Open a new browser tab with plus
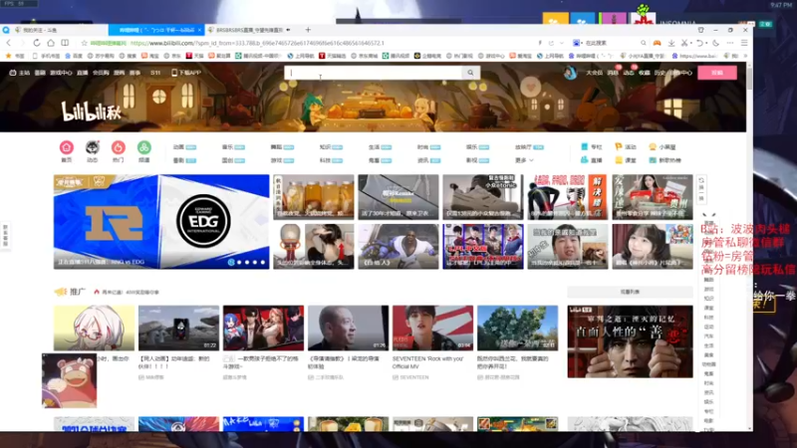The height and width of the screenshot is (448, 797). point(308,30)
